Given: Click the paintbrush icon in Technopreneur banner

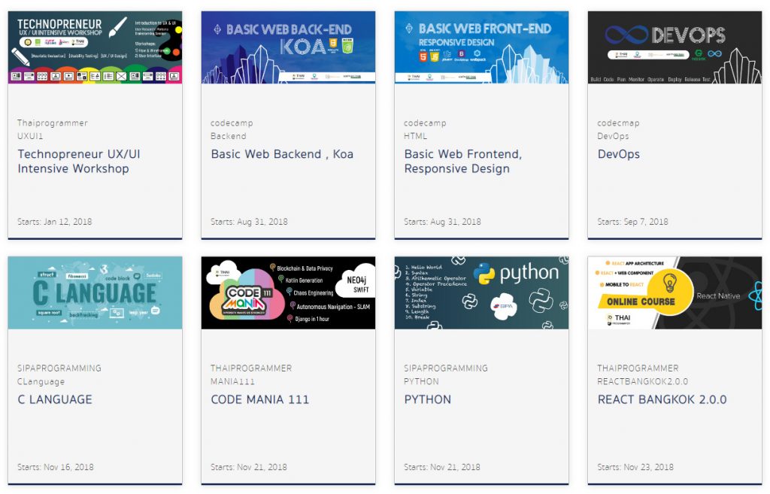Looking at the screenshot, I should [x=117, y=28].
